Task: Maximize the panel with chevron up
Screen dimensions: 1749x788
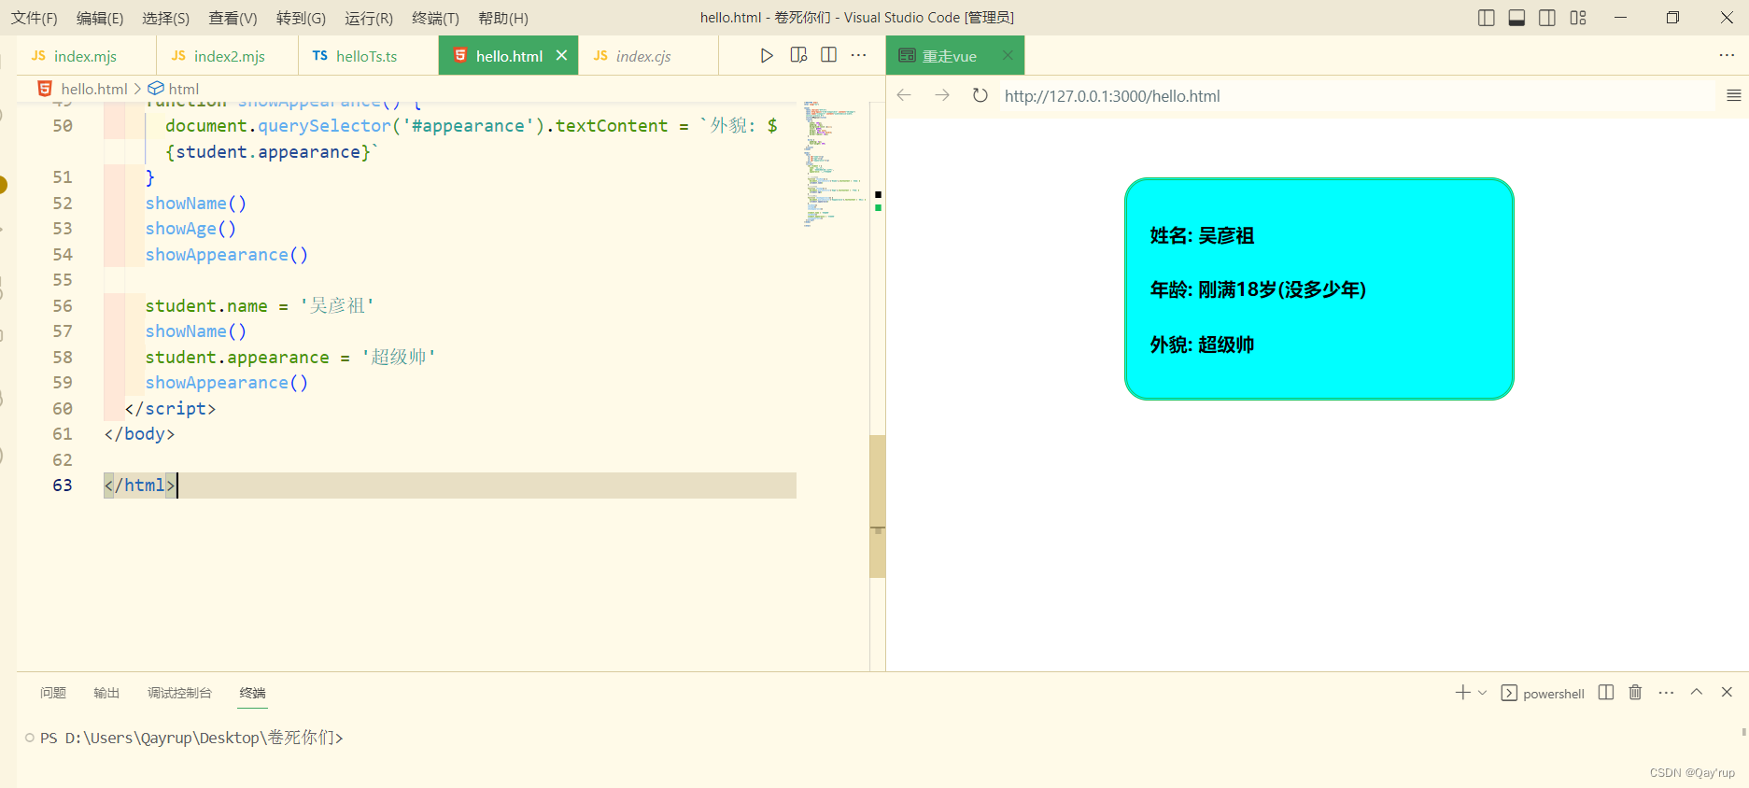Action: (x=1697, y=692)
